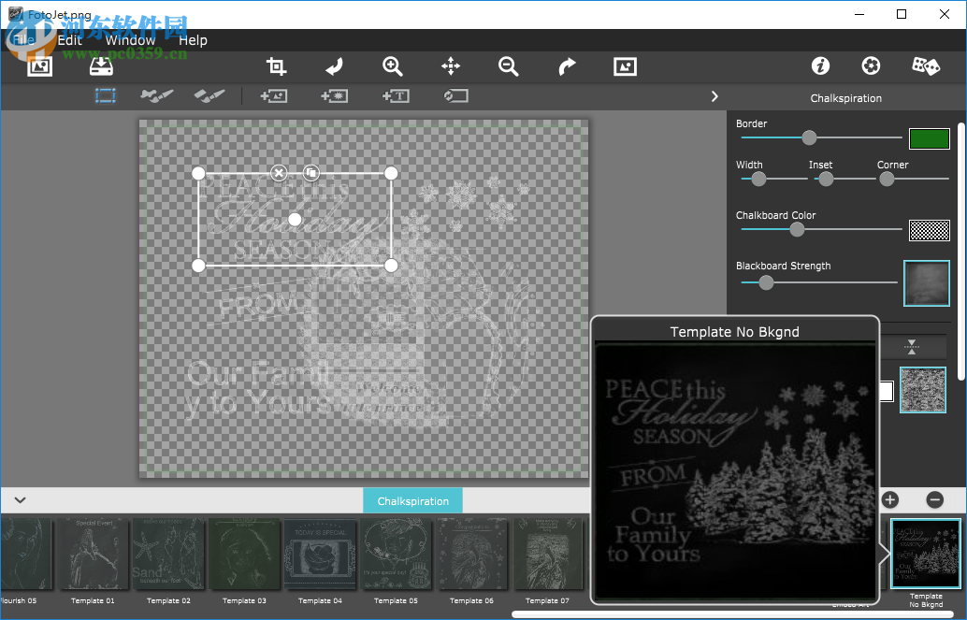Open the settings gear icon
The width and height of the screenshot is (967, 620).
[871, 65]
